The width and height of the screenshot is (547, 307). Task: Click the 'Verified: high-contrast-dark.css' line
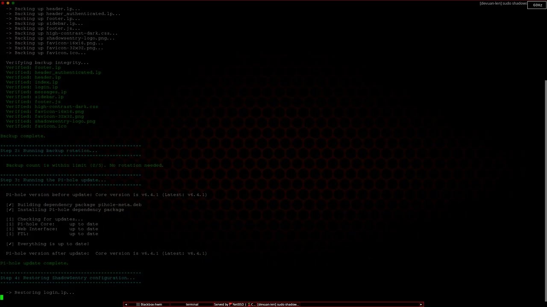[x=52, y=107]
